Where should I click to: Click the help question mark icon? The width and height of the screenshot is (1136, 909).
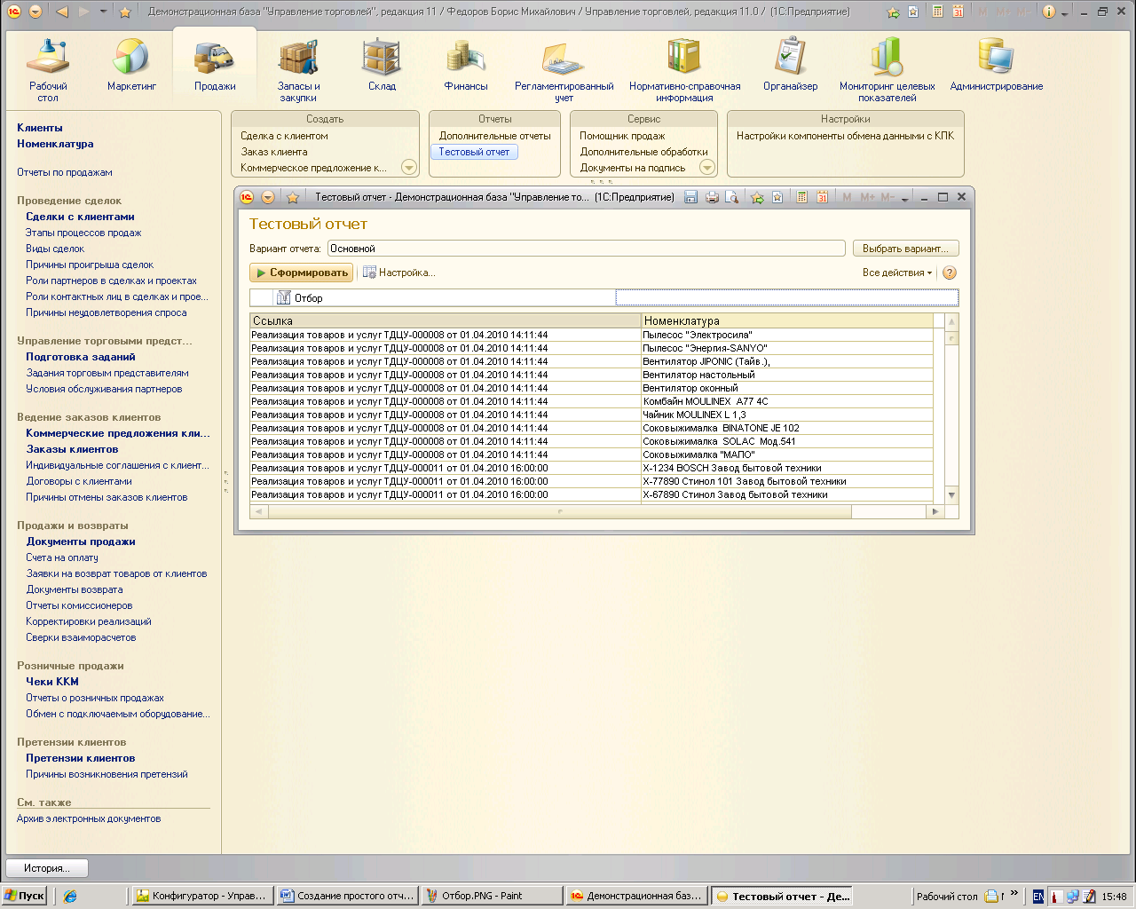[950, 273]
